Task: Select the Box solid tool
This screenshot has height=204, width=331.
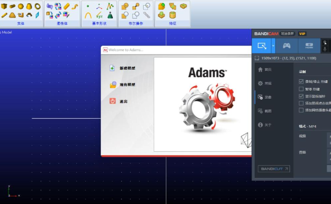Action: click(4, 7)
